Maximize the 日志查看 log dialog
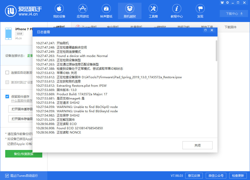This screenshot has width=250, height=180. pos(205,30)
